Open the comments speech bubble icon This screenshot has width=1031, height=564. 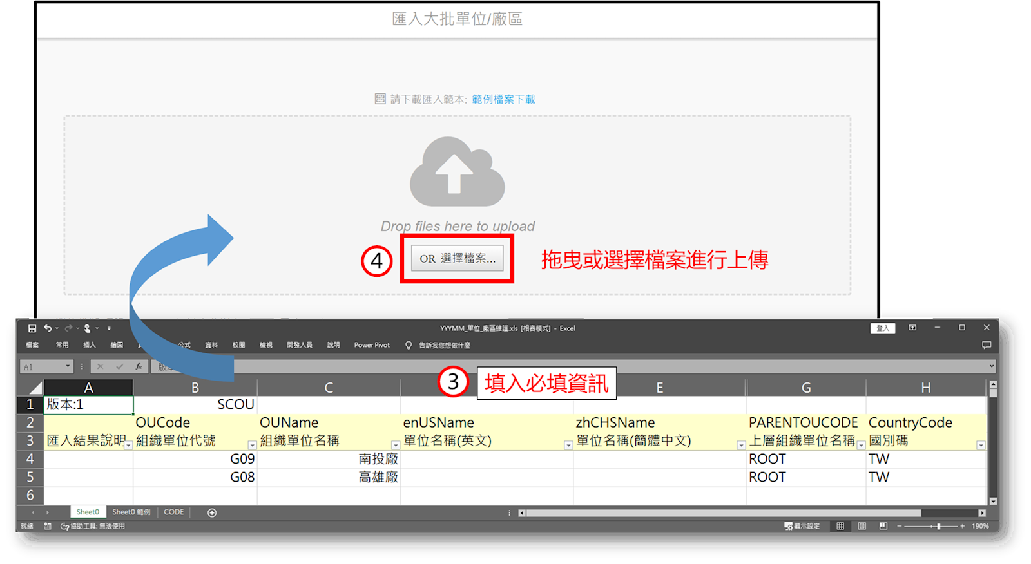click(x=986, y=345)
